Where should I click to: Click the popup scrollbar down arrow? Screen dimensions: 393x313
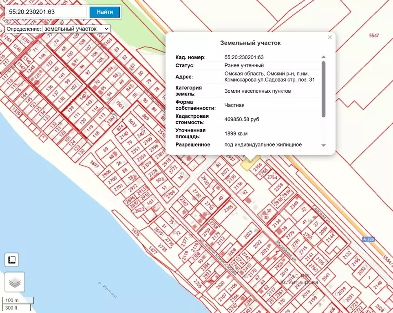pyautogui.click(x=324, y=145)
